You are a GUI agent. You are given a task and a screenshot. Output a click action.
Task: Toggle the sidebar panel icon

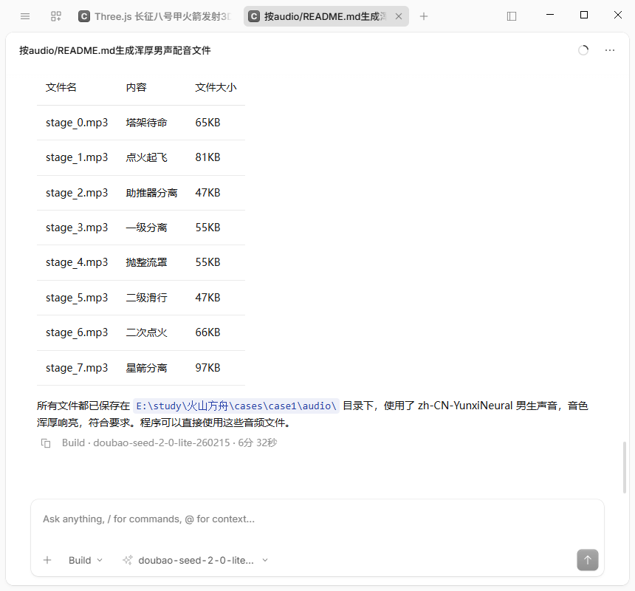pos(512,16)
